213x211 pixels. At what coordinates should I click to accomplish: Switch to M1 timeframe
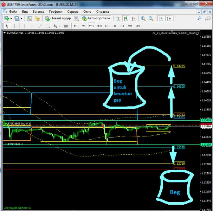[x=76, y=26]
